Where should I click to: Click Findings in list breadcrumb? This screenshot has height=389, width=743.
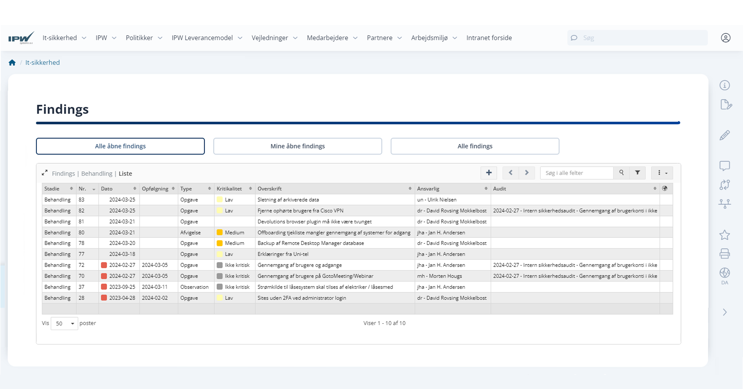(63, 173)
